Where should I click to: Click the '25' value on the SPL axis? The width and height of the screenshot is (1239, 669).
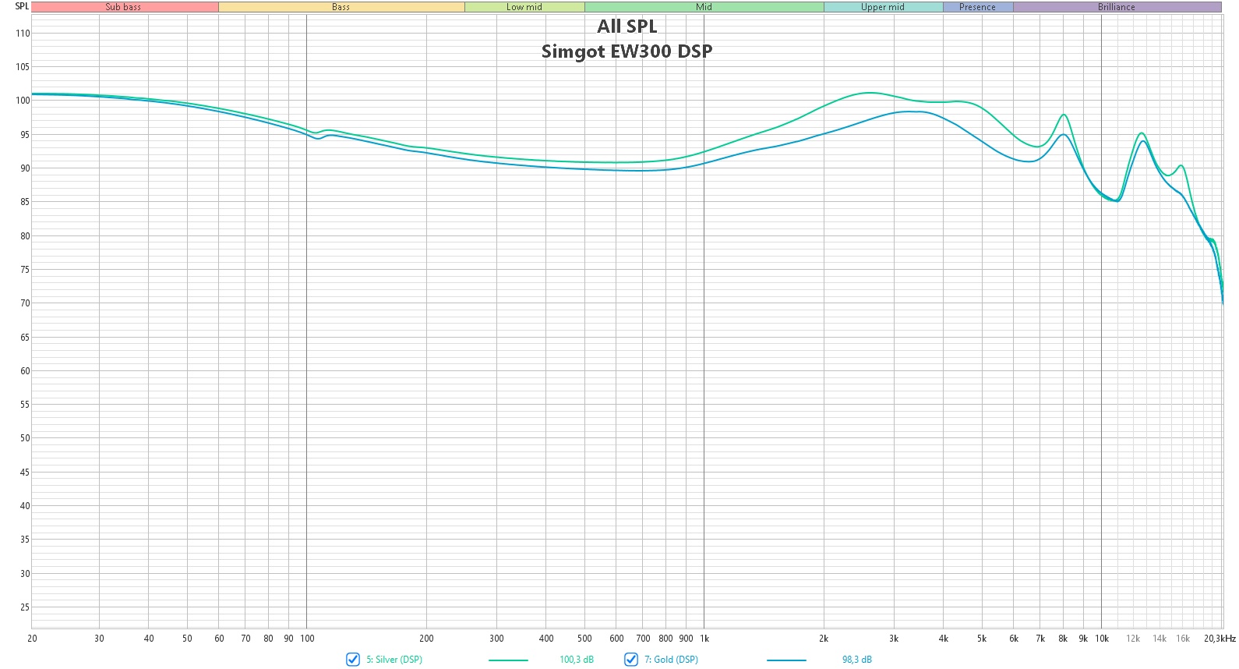point(25,607)
